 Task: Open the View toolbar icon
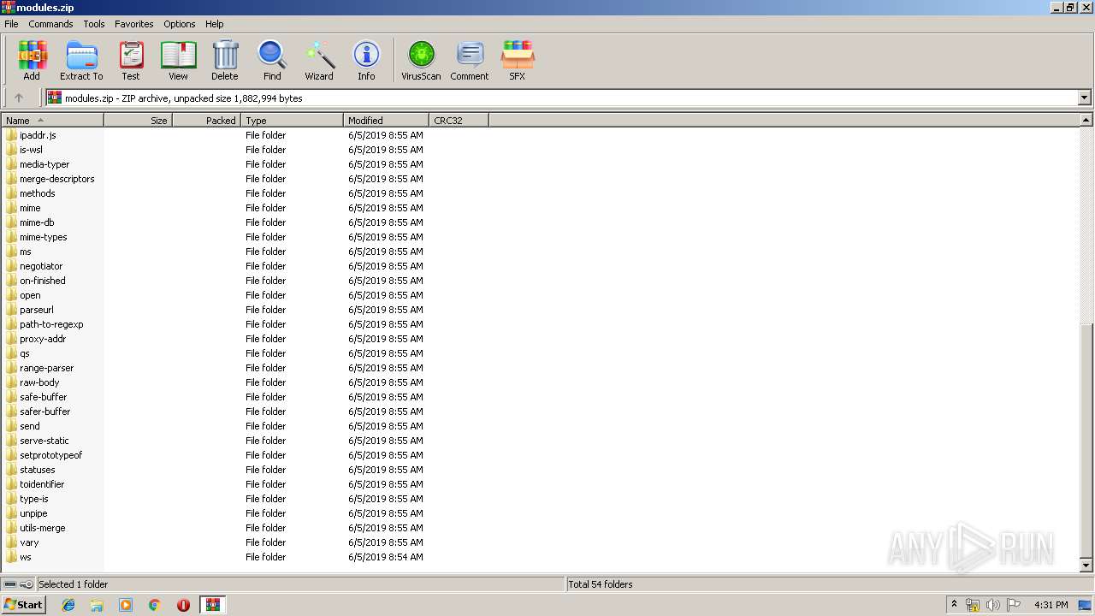pyautogui.click(x=178, y=60)
